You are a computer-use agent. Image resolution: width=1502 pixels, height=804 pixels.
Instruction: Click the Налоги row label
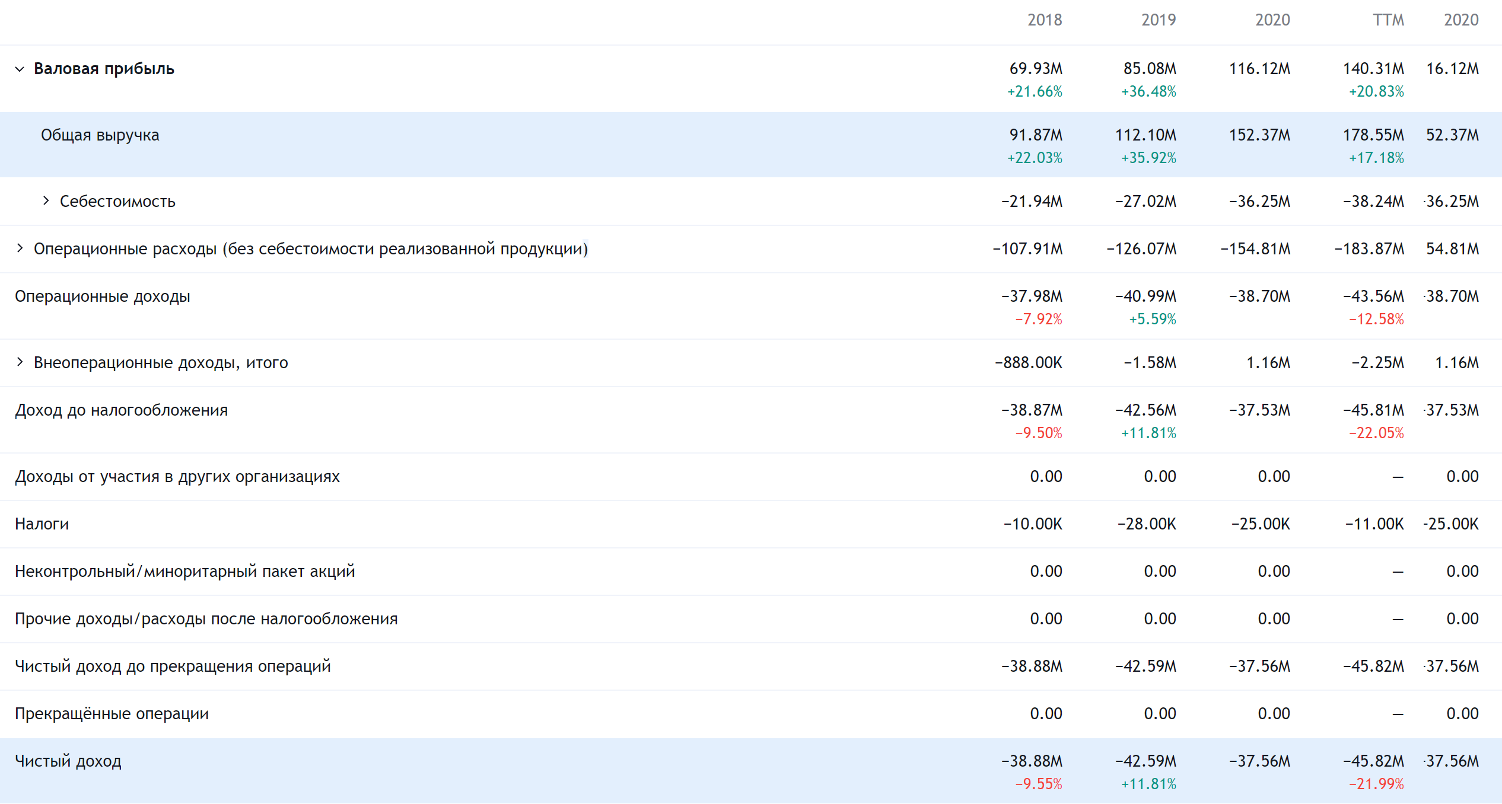(x=42, y=524)
